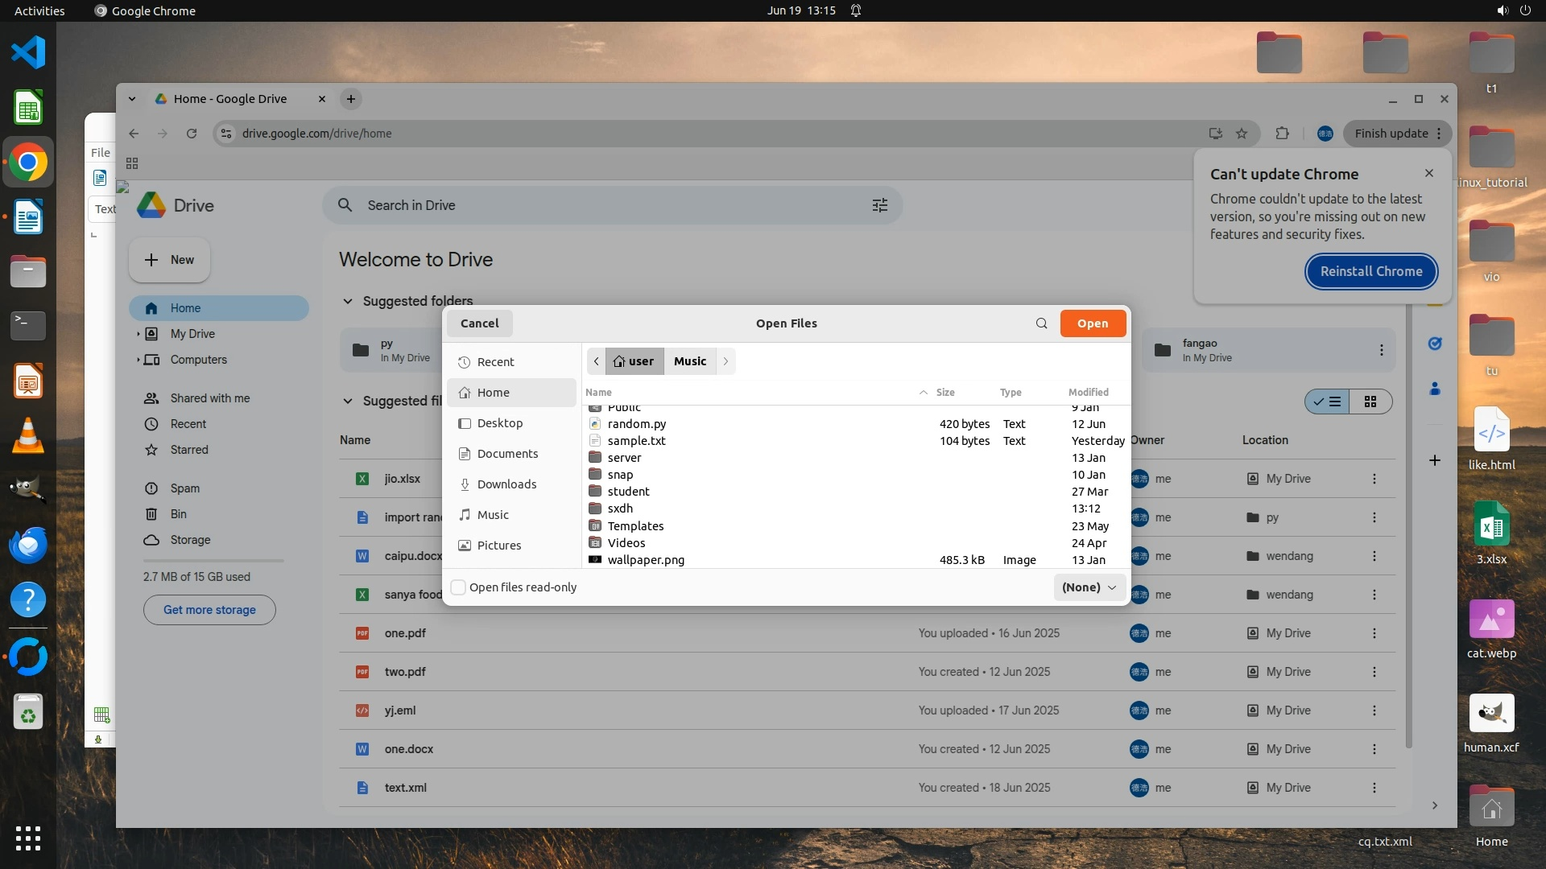Viewport: 1546px width, 869px height.
Task: Click the Reinstall Chrome button
Action: click(x=1370, y=272)
